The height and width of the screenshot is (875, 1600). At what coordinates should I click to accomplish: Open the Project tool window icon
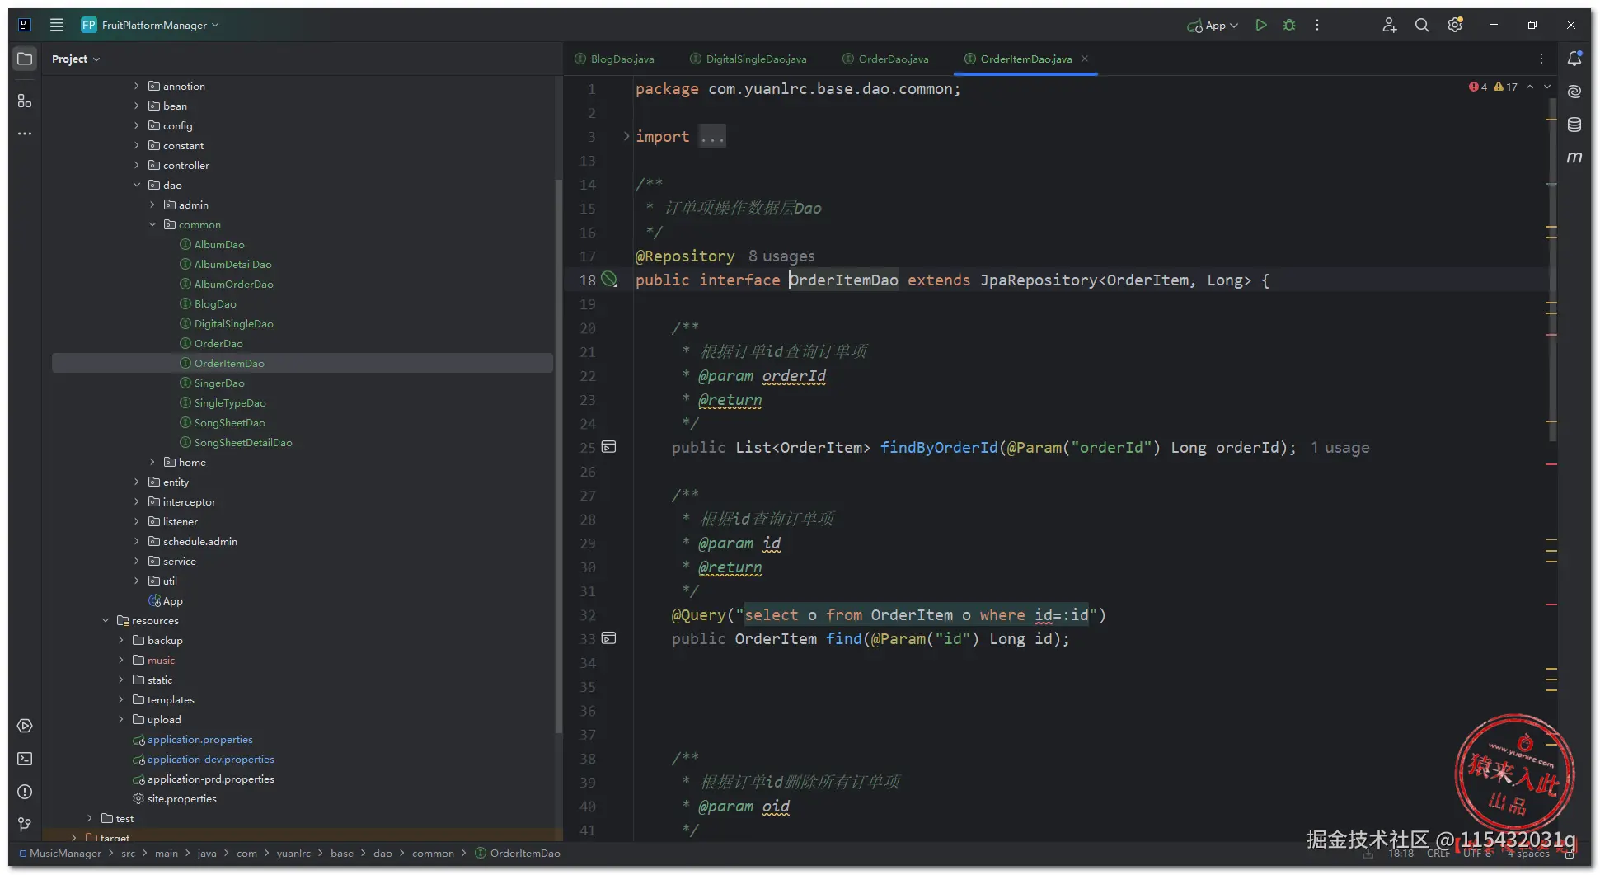click(25, 59)
